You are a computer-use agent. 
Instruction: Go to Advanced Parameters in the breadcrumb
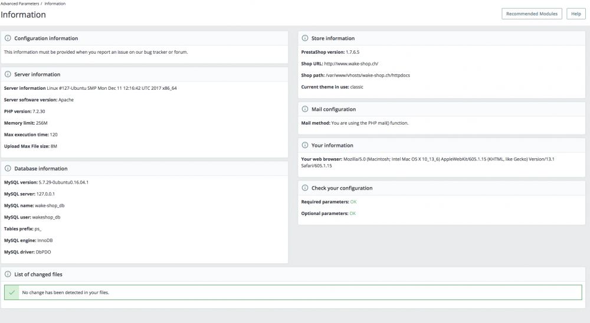pyautogui.click(x=19, y=4)
